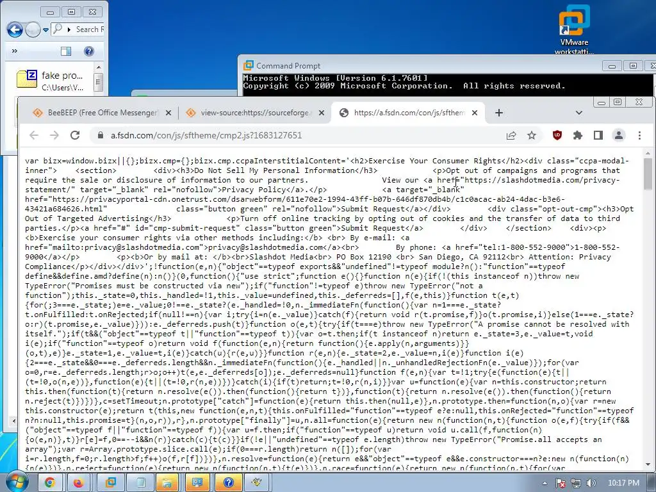Viewport: 656px width, 492px height.
Task: Click the Explorer search box
Action: click(x=78, y=29)
